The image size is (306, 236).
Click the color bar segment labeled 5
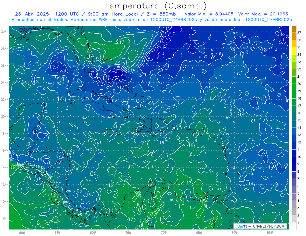(294, 190)
